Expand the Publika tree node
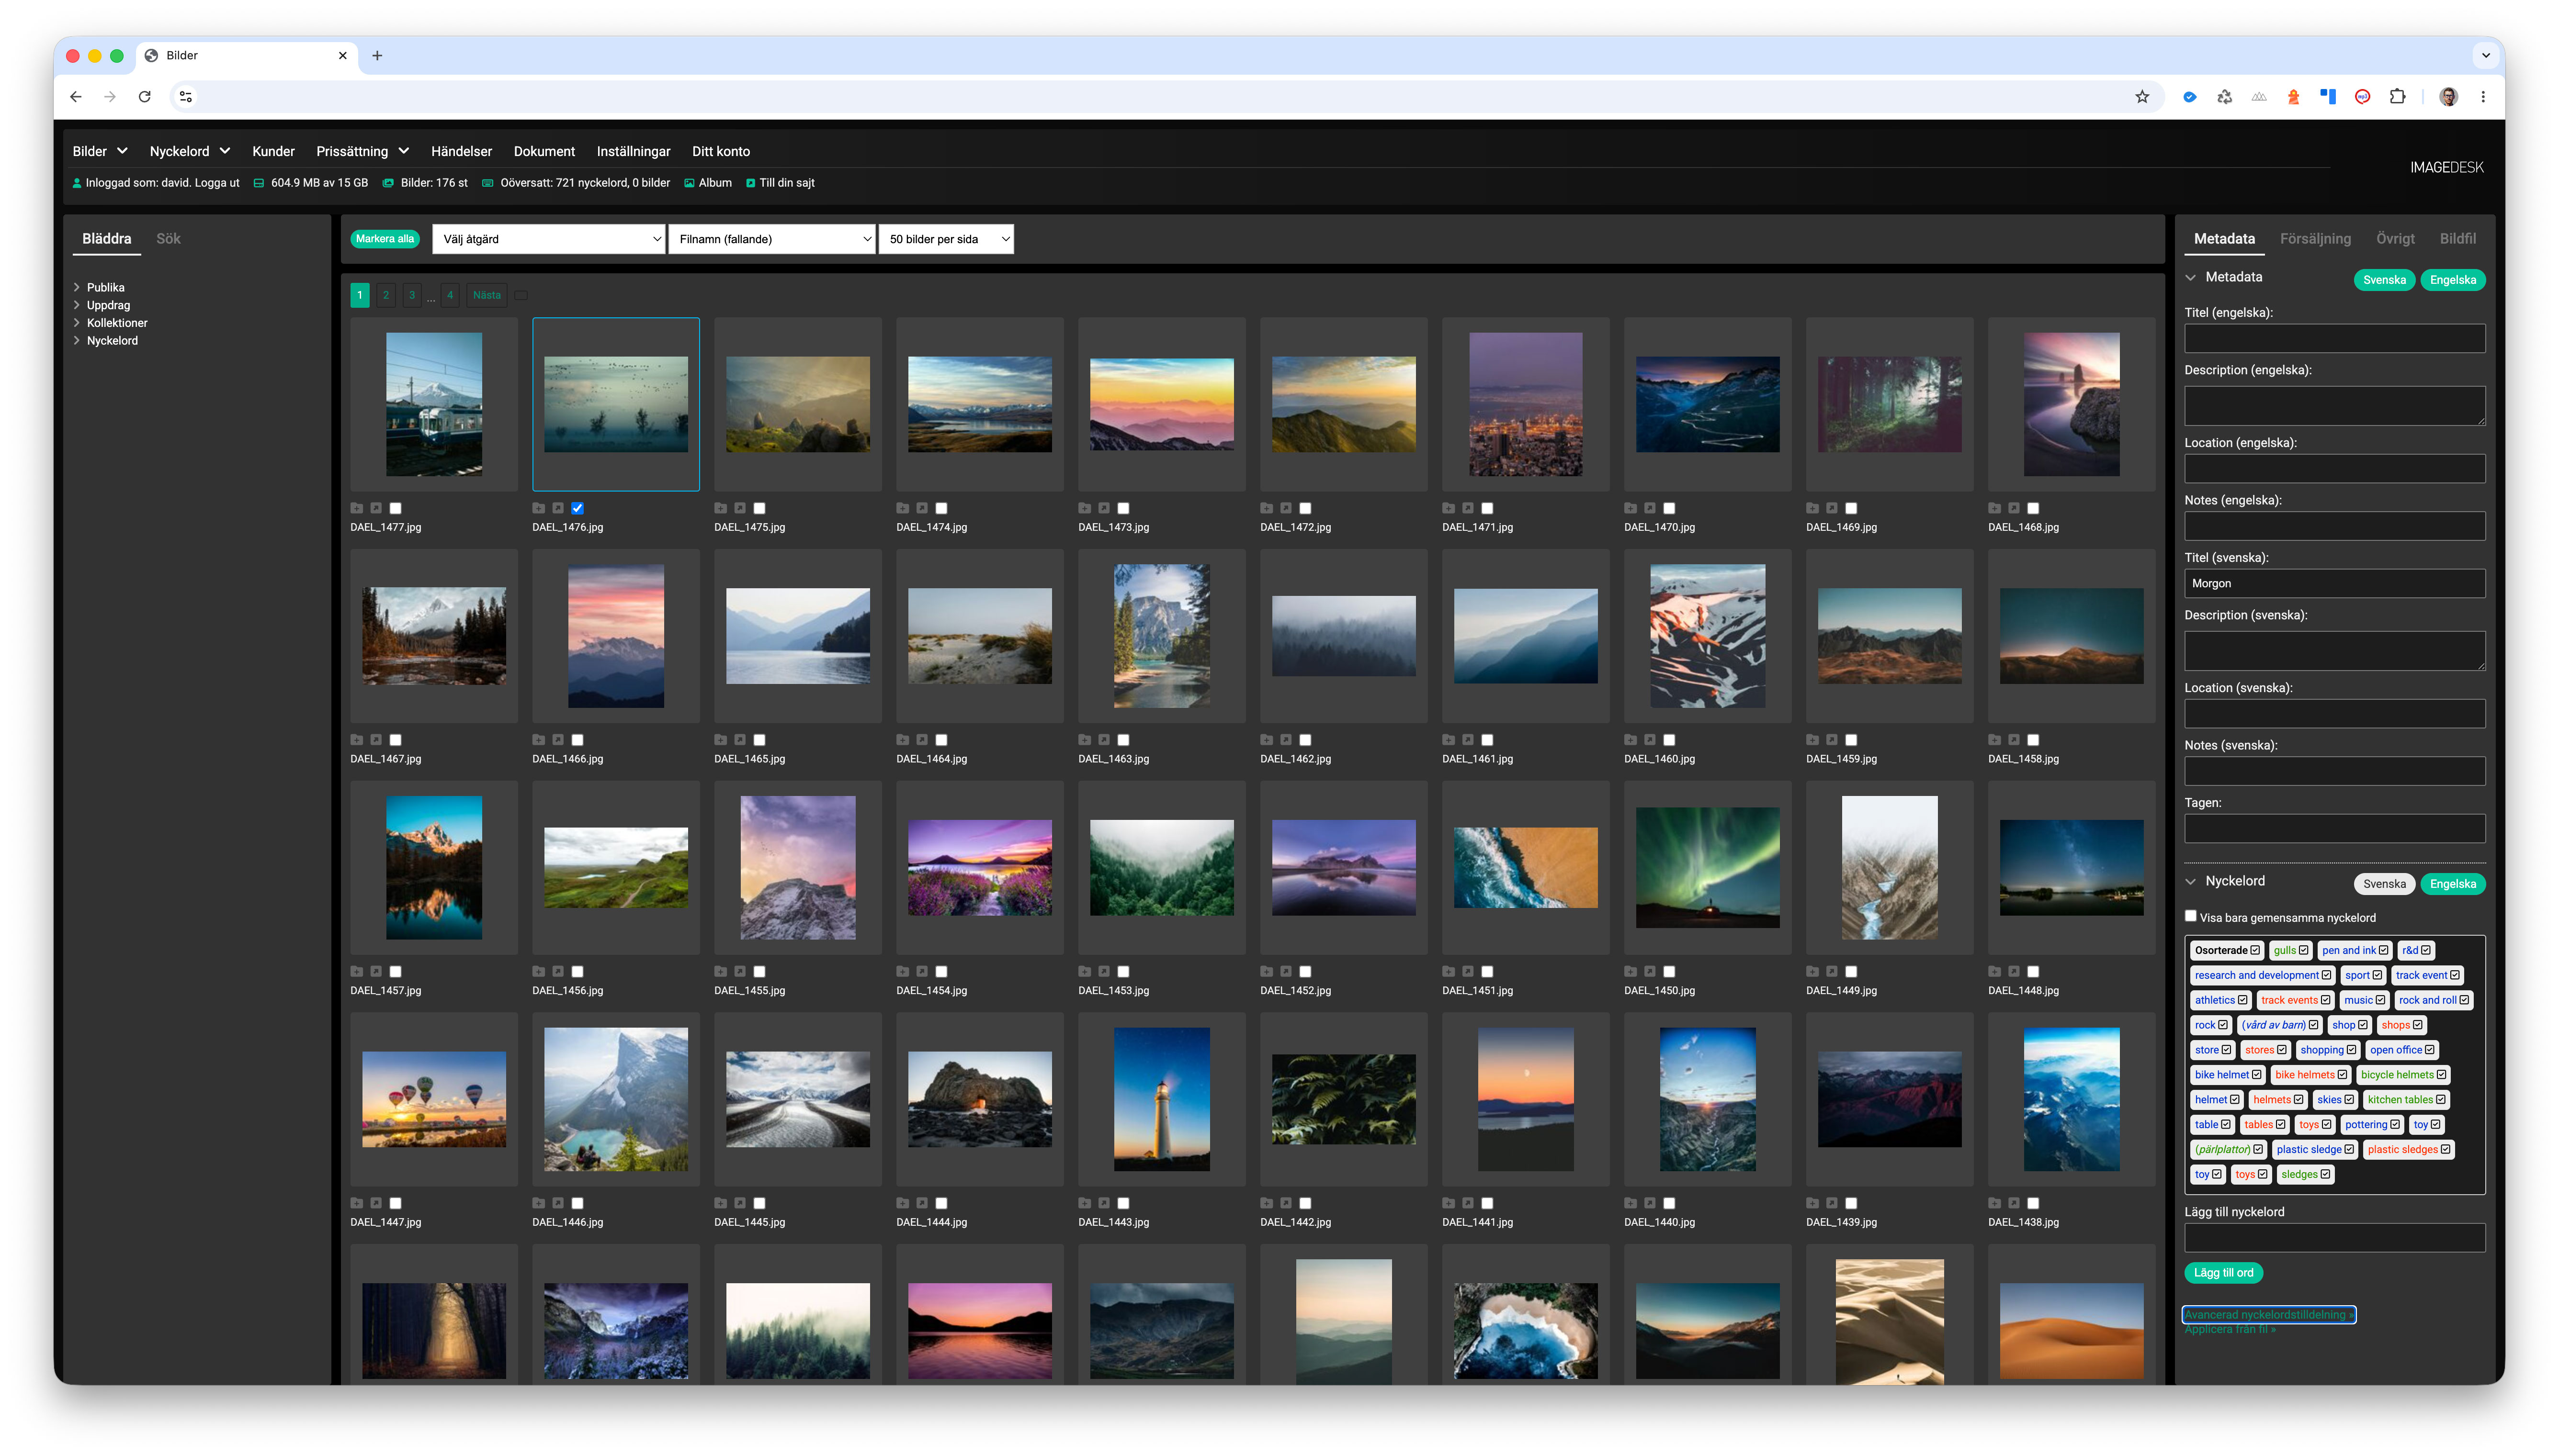The height and width of the screenshot is (1456, 2559). [77, 287]
